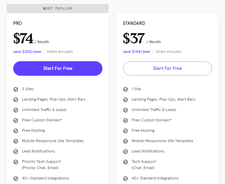Screen dimensions: 225x184
Task: Click Standard plan 40+ Standard Integrations checkmark
Action: pyautogui.click(x=125, y=178)
